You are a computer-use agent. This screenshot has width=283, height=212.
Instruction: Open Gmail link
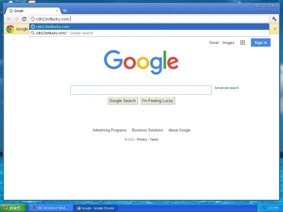[214, 43]
